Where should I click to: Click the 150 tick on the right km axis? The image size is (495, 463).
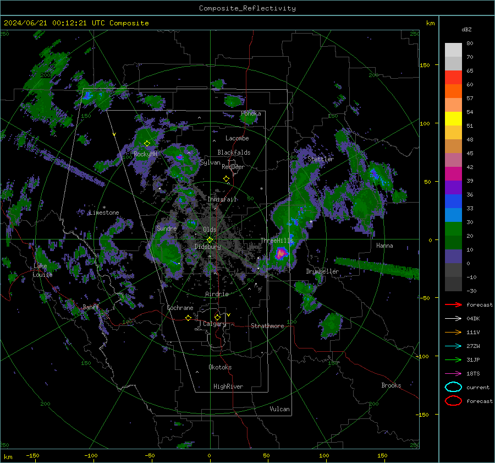[x=425, y=65]
